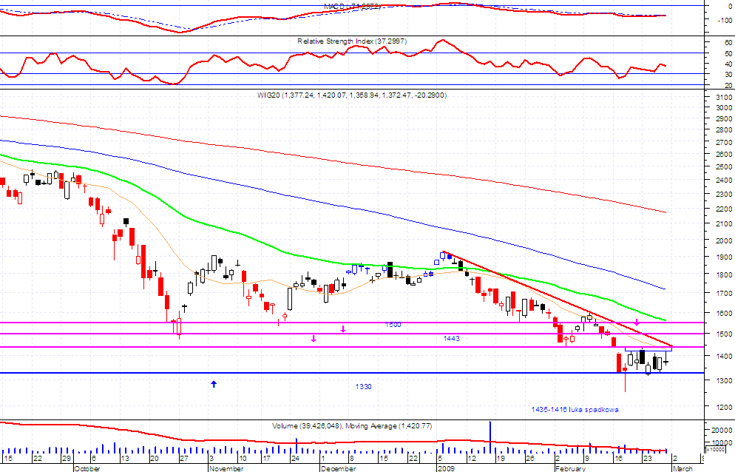Click the 3100 price axis label
Image resolution: width=735 pixels, height=472 pixels.
[x=724, y=98]
